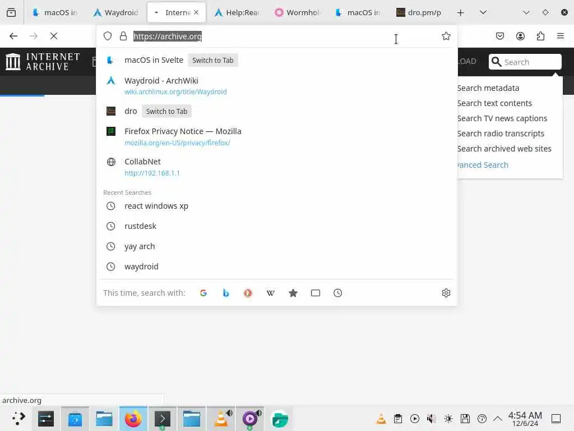574x431 pixels.
Task: Open the Firefox taskbar entry
Action: pos(133,419)
